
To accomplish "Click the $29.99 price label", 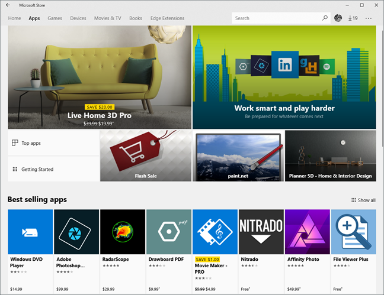I will [x=108, y=289].
